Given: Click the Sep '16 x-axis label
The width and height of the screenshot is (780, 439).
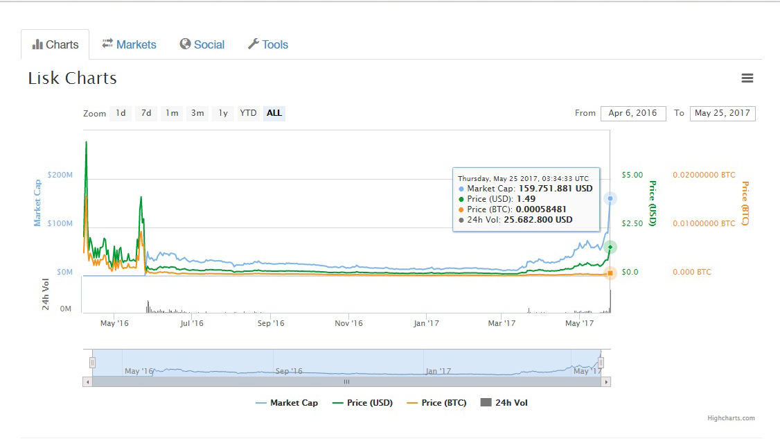Looking at the screenshot, I should click(x=271, y=323).
